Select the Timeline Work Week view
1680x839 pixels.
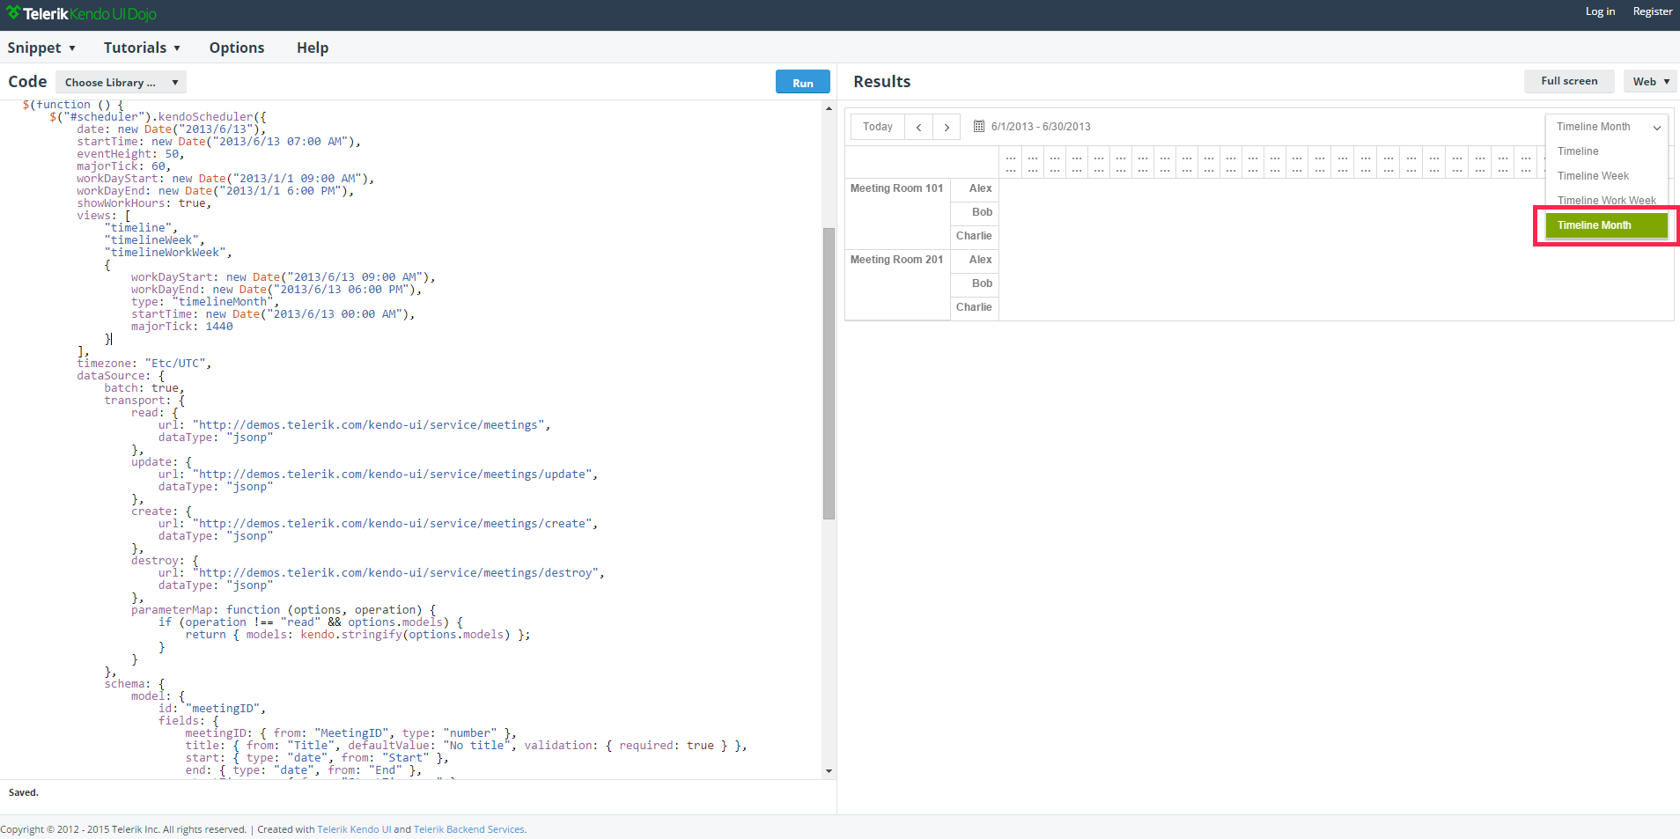[1606, 201]
